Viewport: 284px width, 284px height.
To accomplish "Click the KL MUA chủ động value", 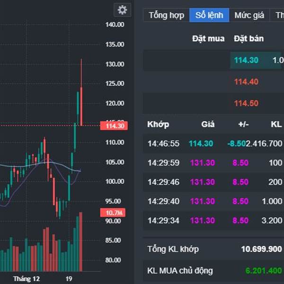I will 264,271.
